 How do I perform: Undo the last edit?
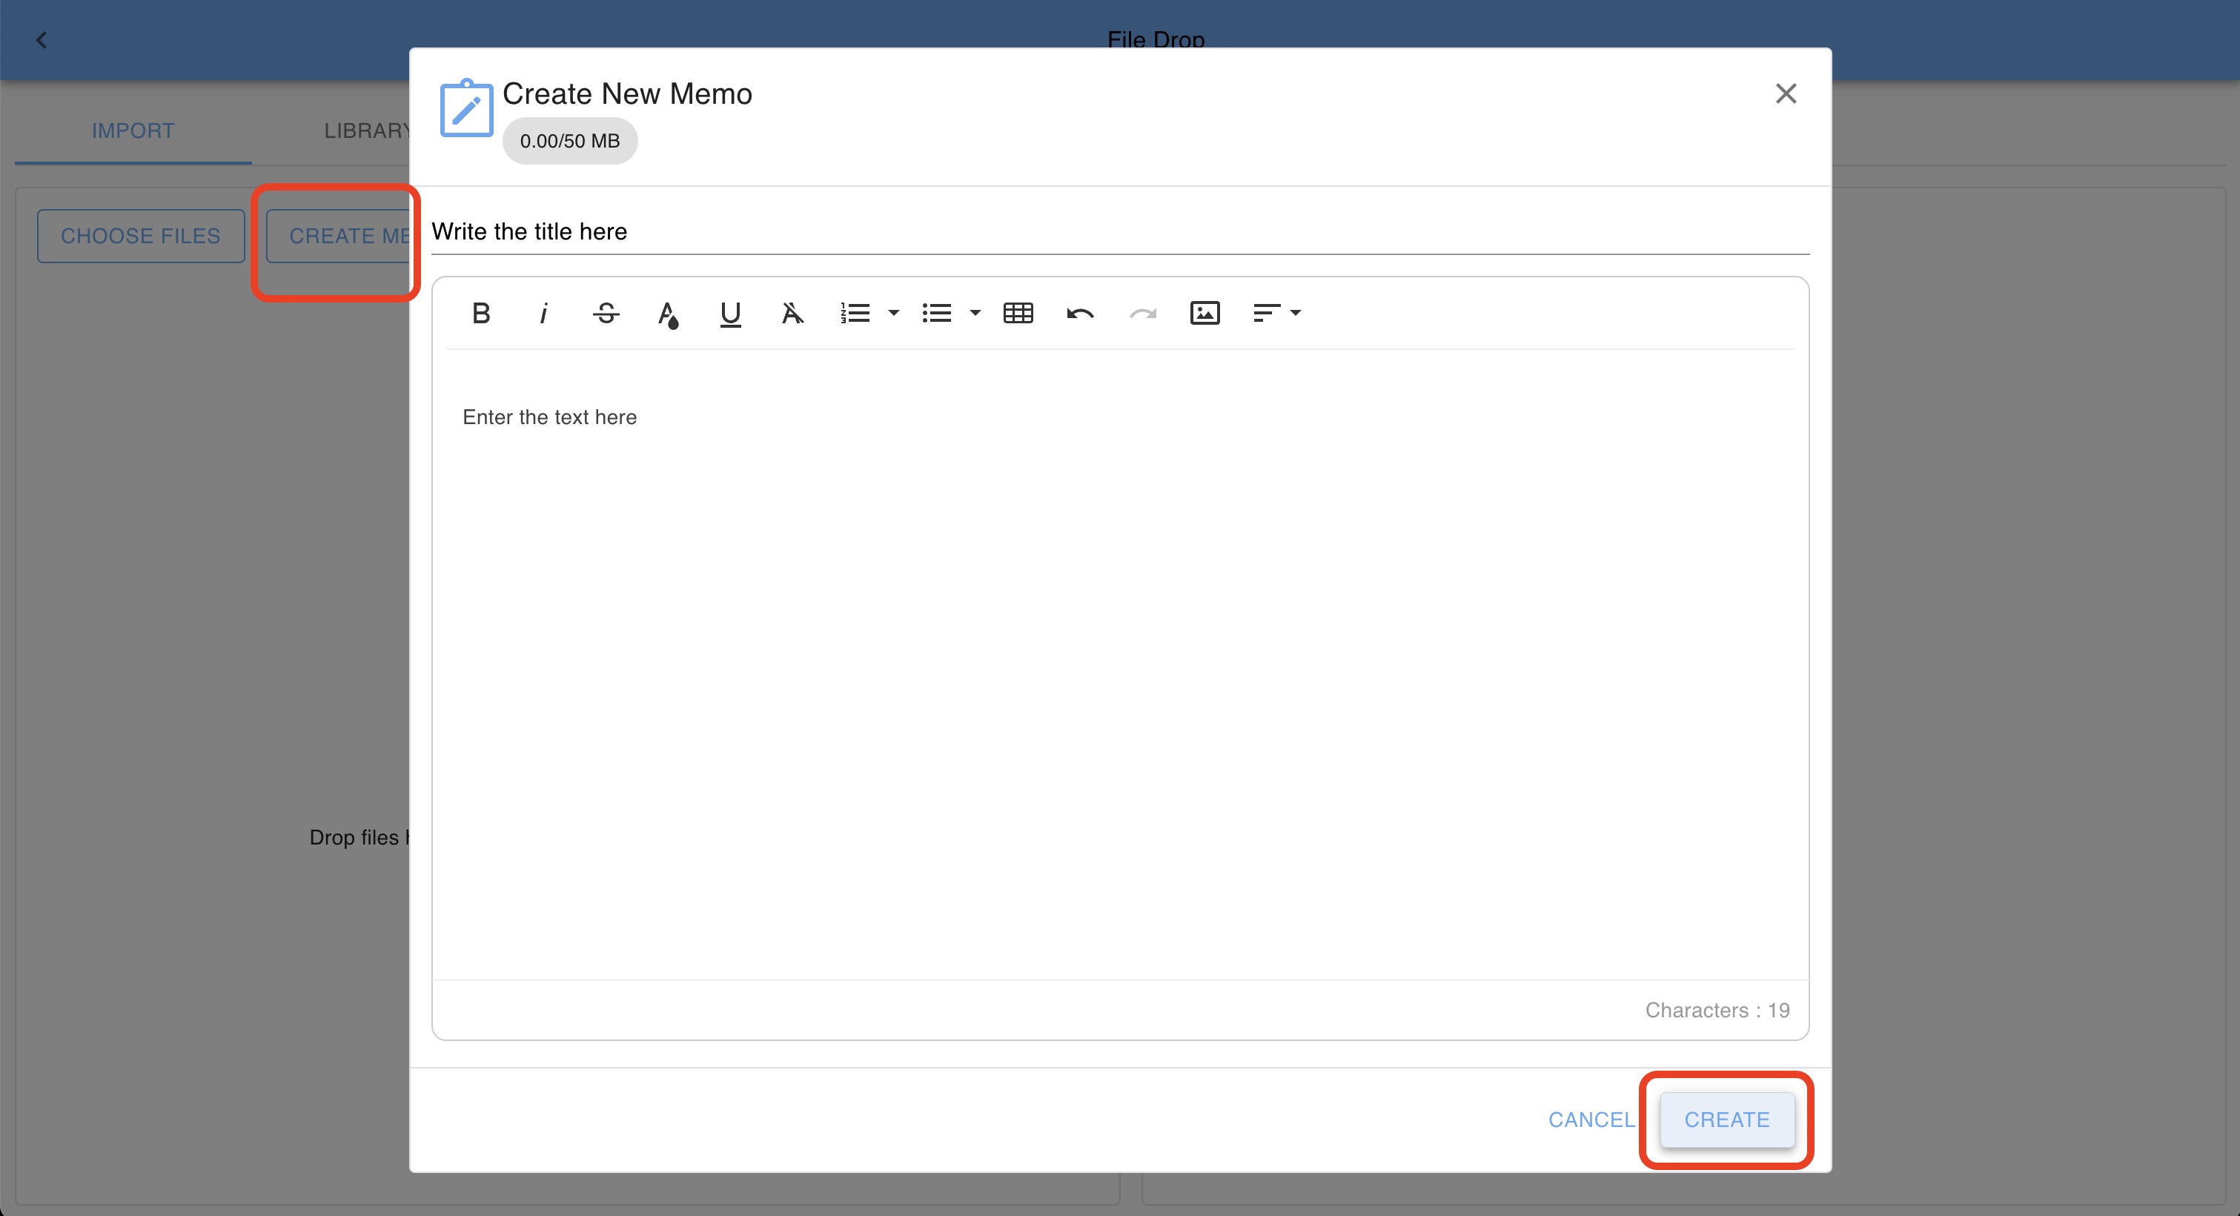[x=1080, y=313]
